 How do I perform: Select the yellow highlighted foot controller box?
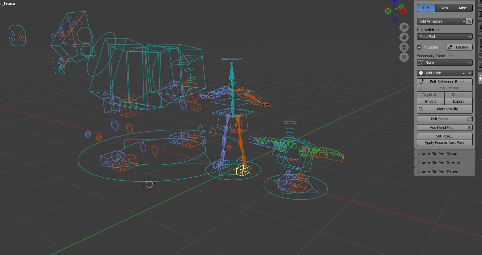click(x=243, y=170)
